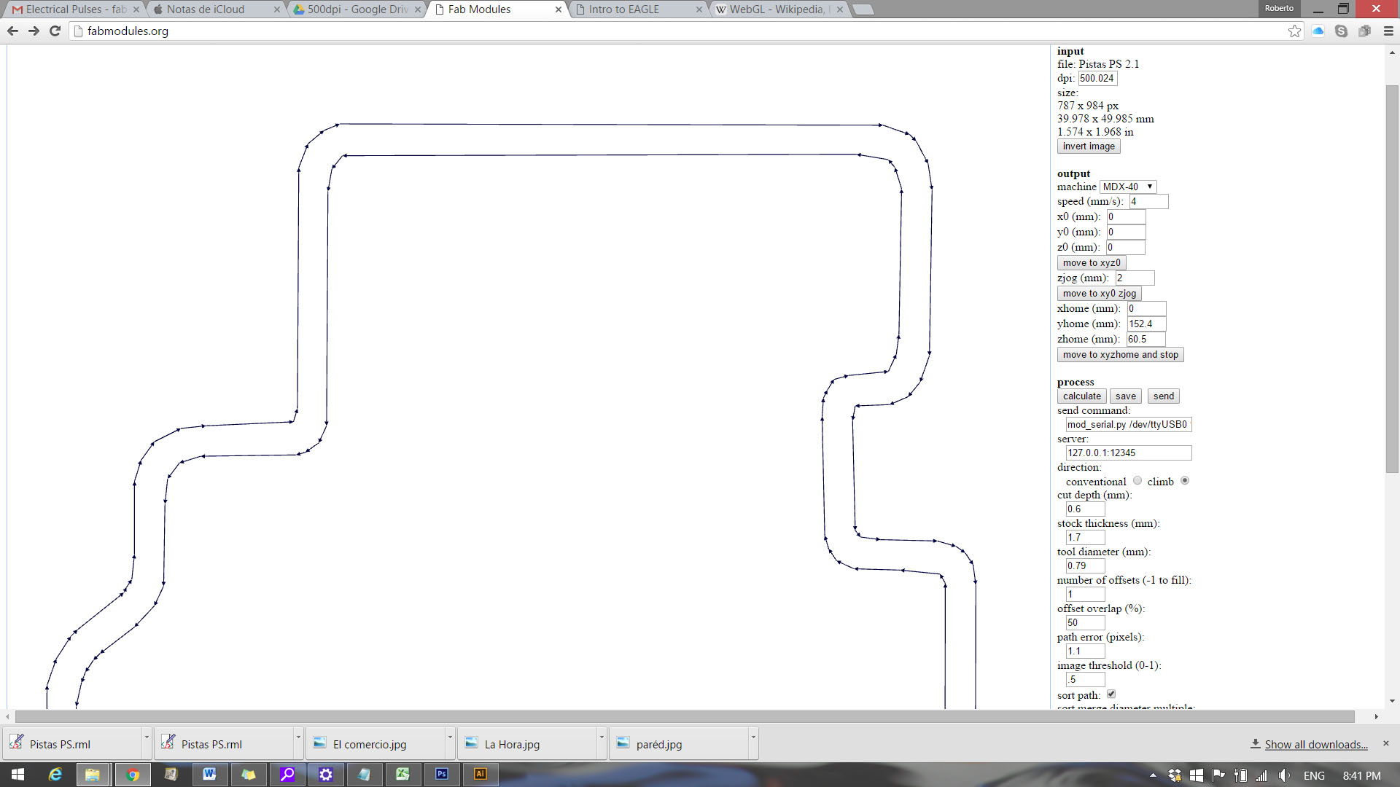This screenshot has width=1400, height=787.
Task: Open dropdown arrow for La Hora.jpg download
Action: [602, 743]
